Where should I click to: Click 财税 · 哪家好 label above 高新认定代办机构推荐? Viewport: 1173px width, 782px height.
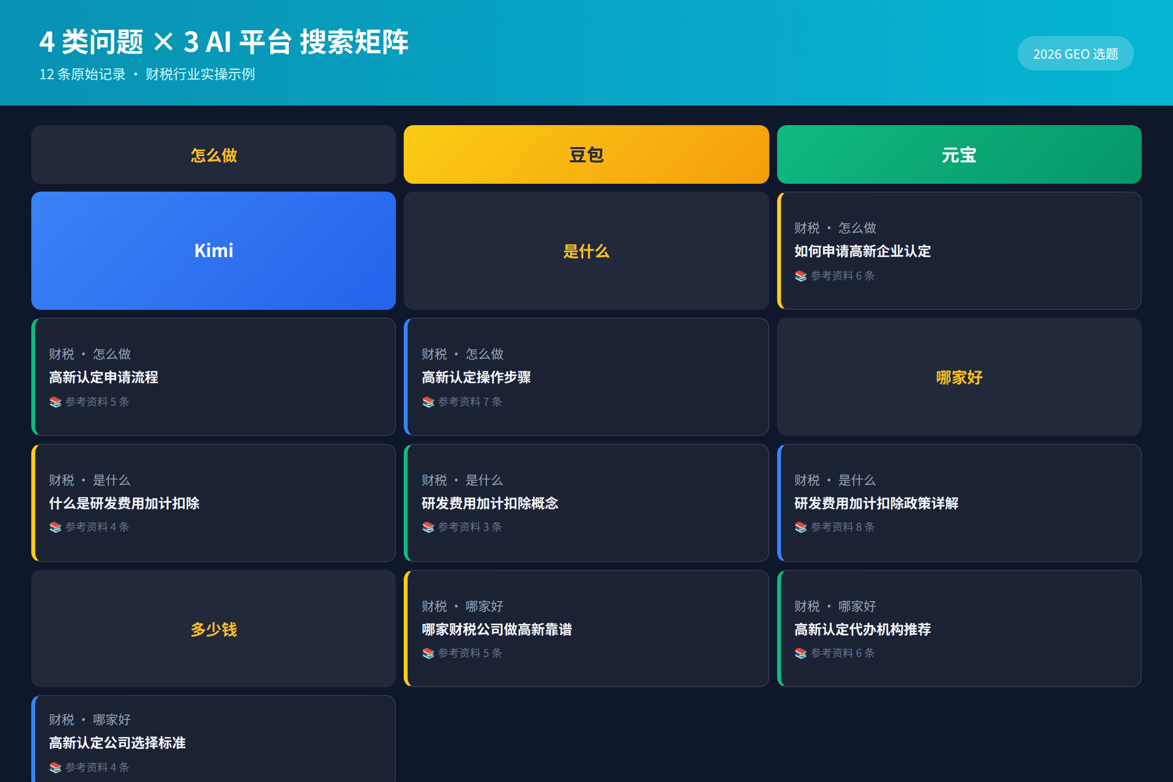click(835, 607)
